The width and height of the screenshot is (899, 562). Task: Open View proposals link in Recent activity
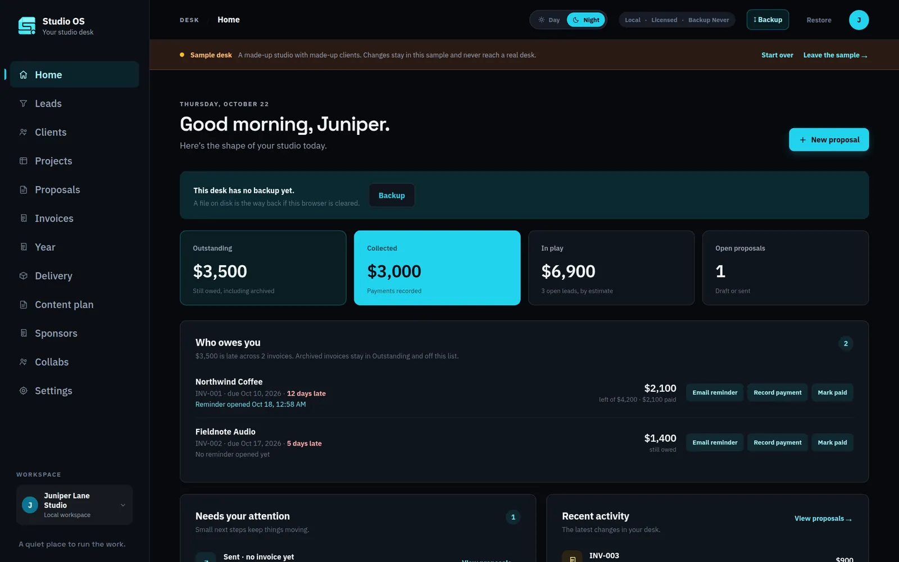(x=823, y=518)
